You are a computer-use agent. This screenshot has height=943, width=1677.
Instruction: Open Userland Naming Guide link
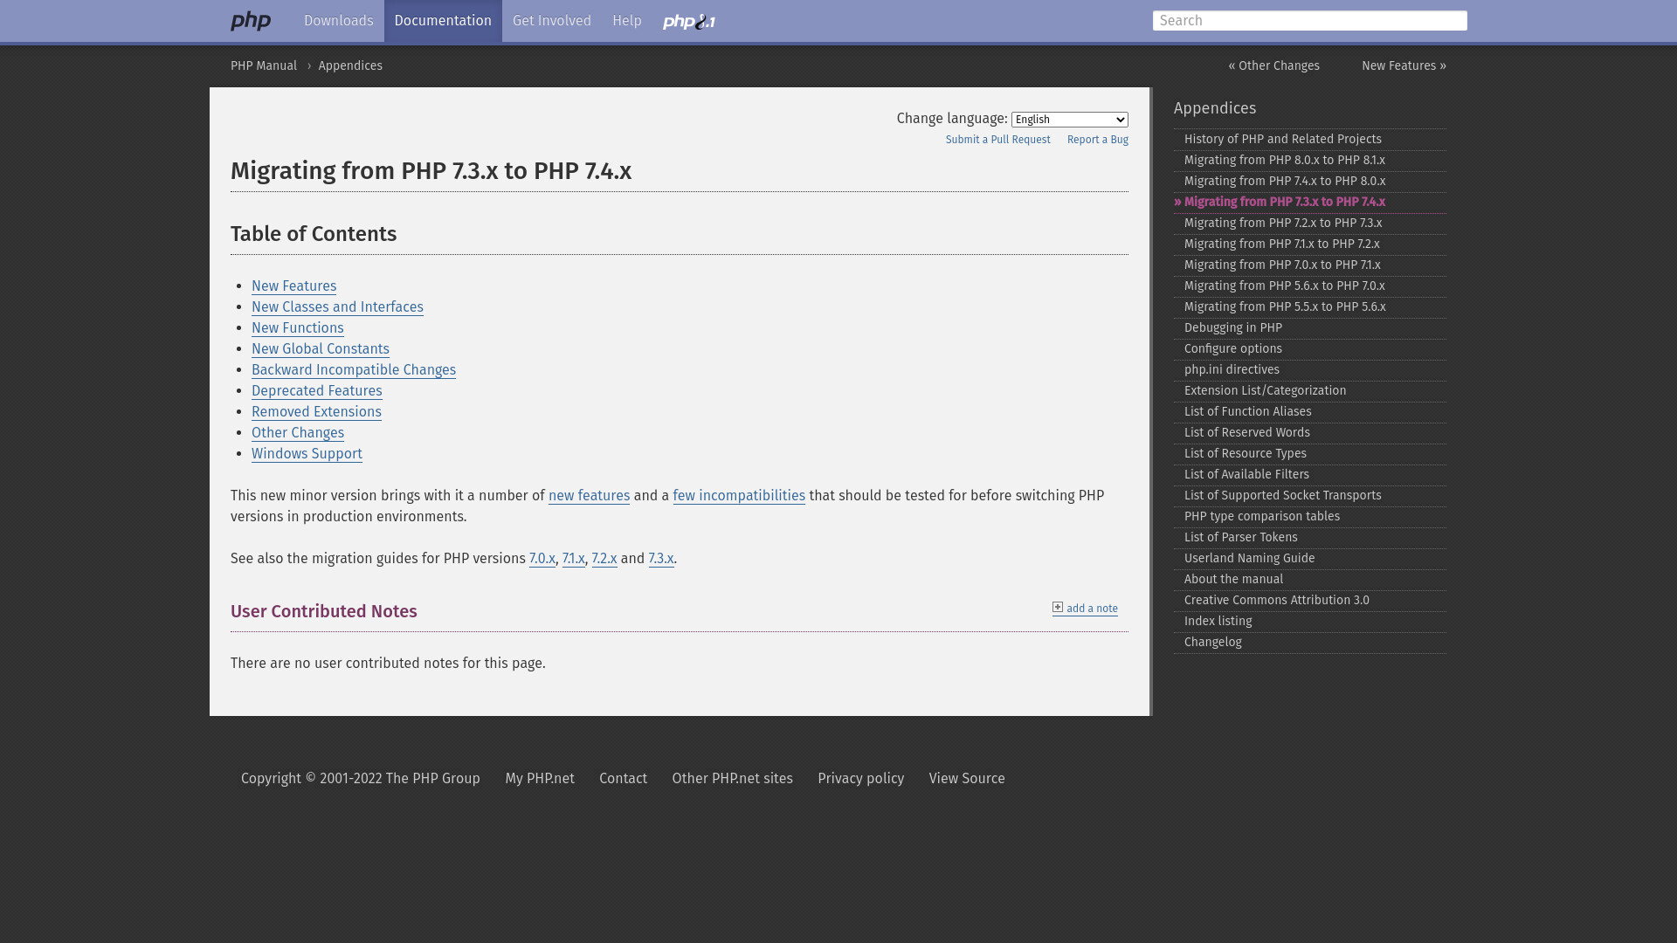coord(1310,559)
